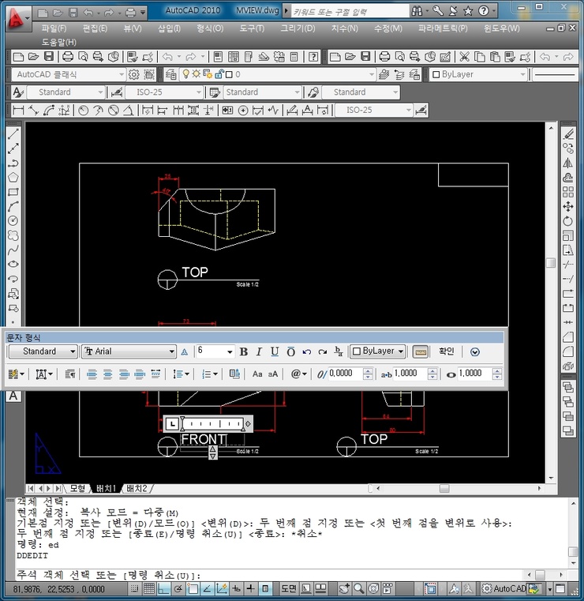
Task: Open the 그리기(D) menu
Action: coord(298,28)
